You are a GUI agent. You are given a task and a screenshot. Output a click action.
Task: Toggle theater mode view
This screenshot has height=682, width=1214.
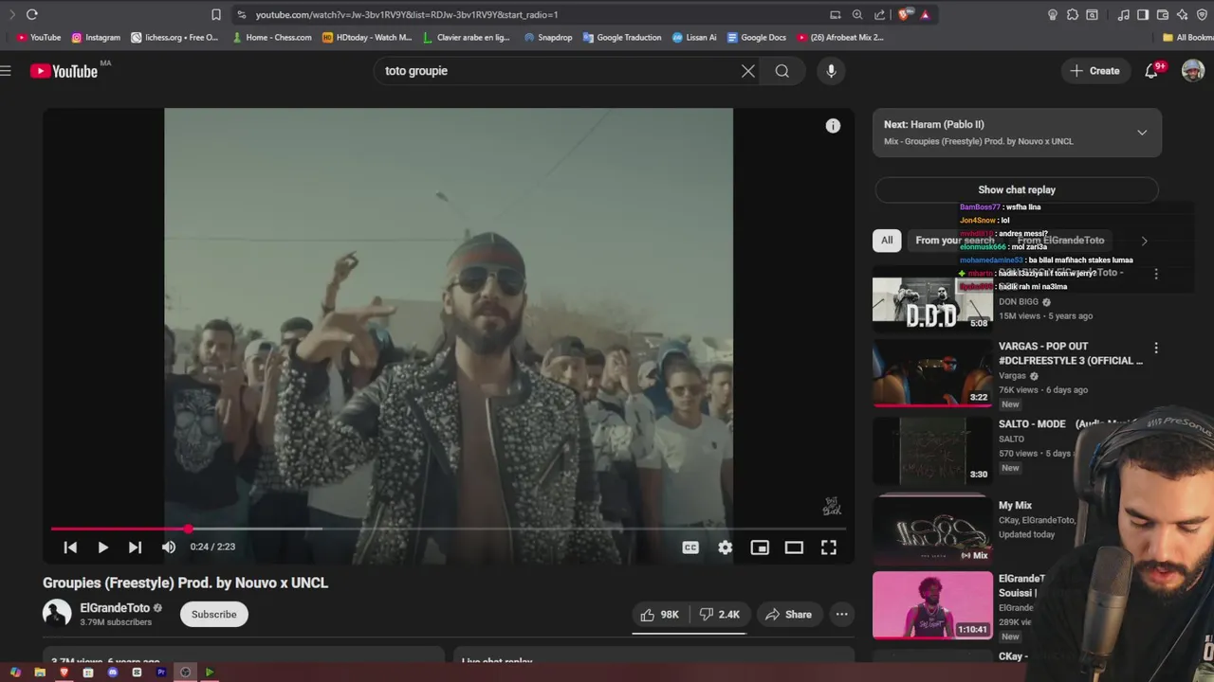(x=794, y=547)
